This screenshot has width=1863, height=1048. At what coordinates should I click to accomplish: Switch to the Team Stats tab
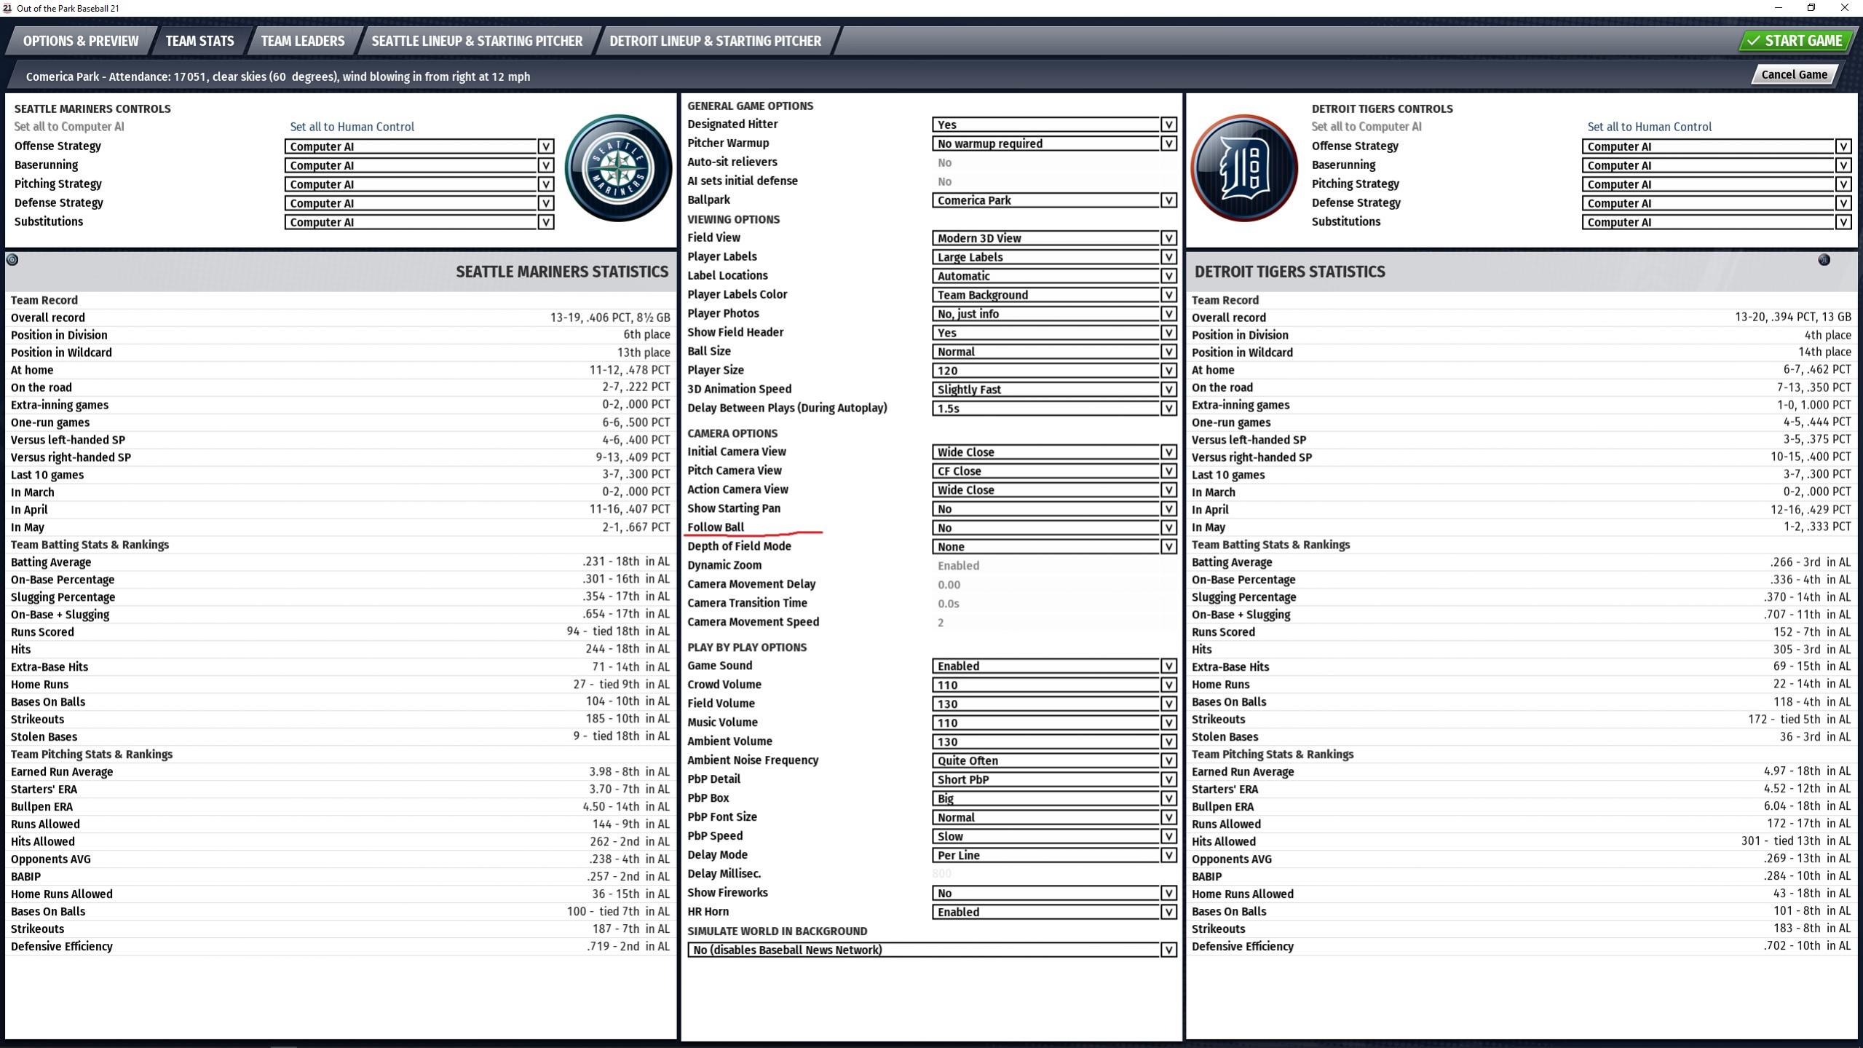(x=199, y=41)
